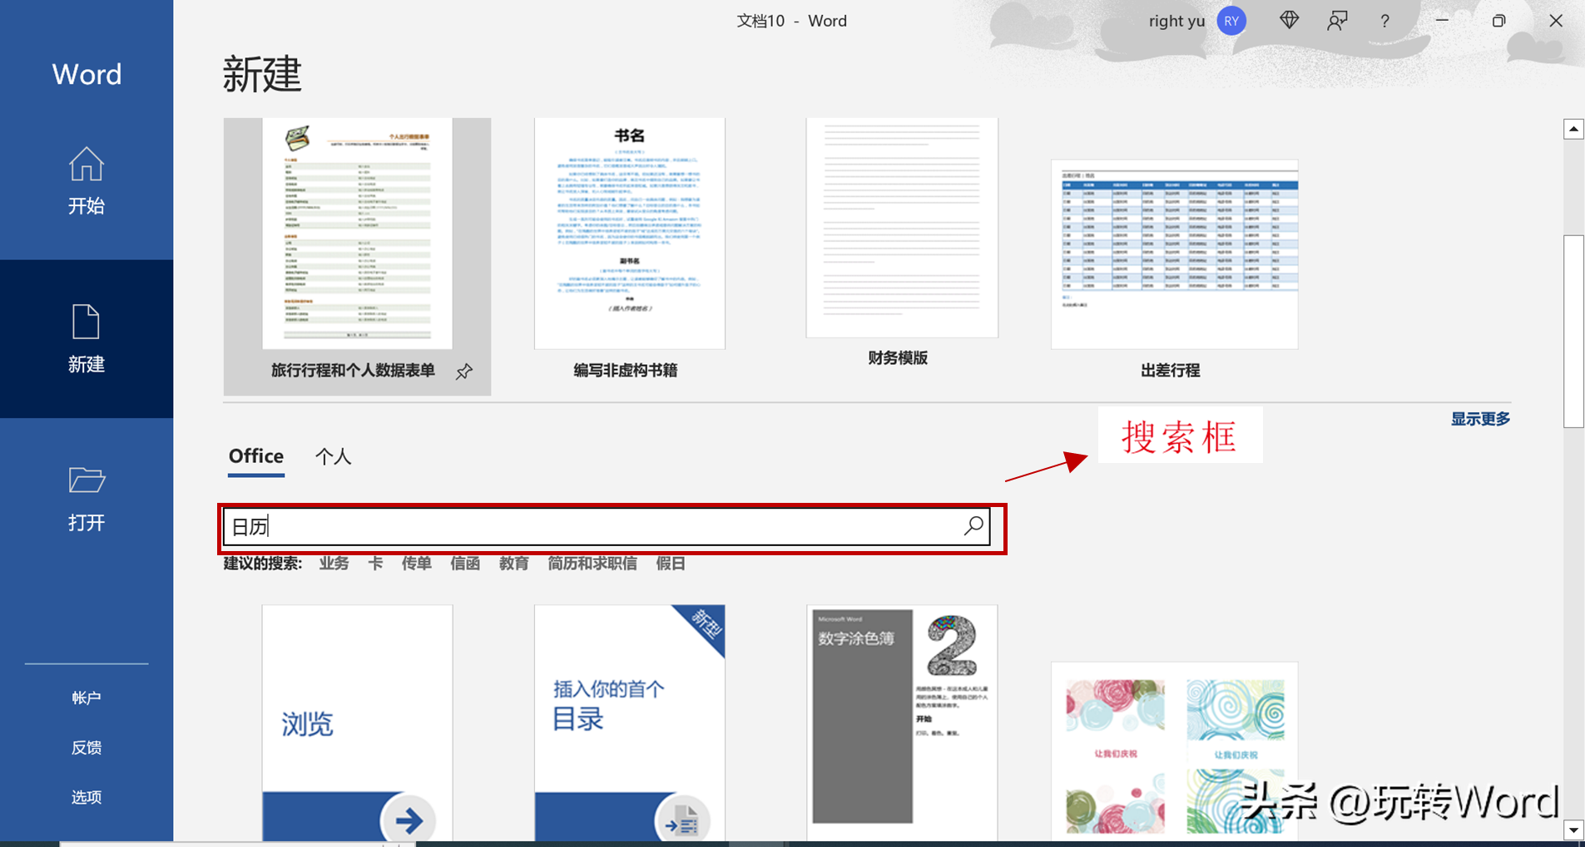The height and width of the screenshot is (847, 1585).
Task: Click the 财务模版 template label
Action: click(898, 358)
